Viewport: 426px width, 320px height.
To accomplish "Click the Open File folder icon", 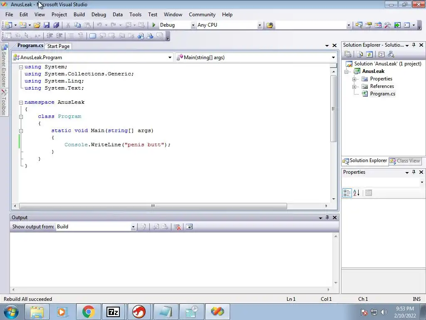I will (x=37, y=25).
